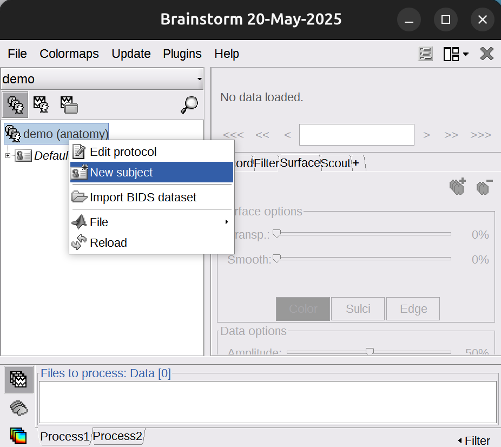Click the Import BIDS folder icon
This screenshot has width=501, height=447.
79,197
